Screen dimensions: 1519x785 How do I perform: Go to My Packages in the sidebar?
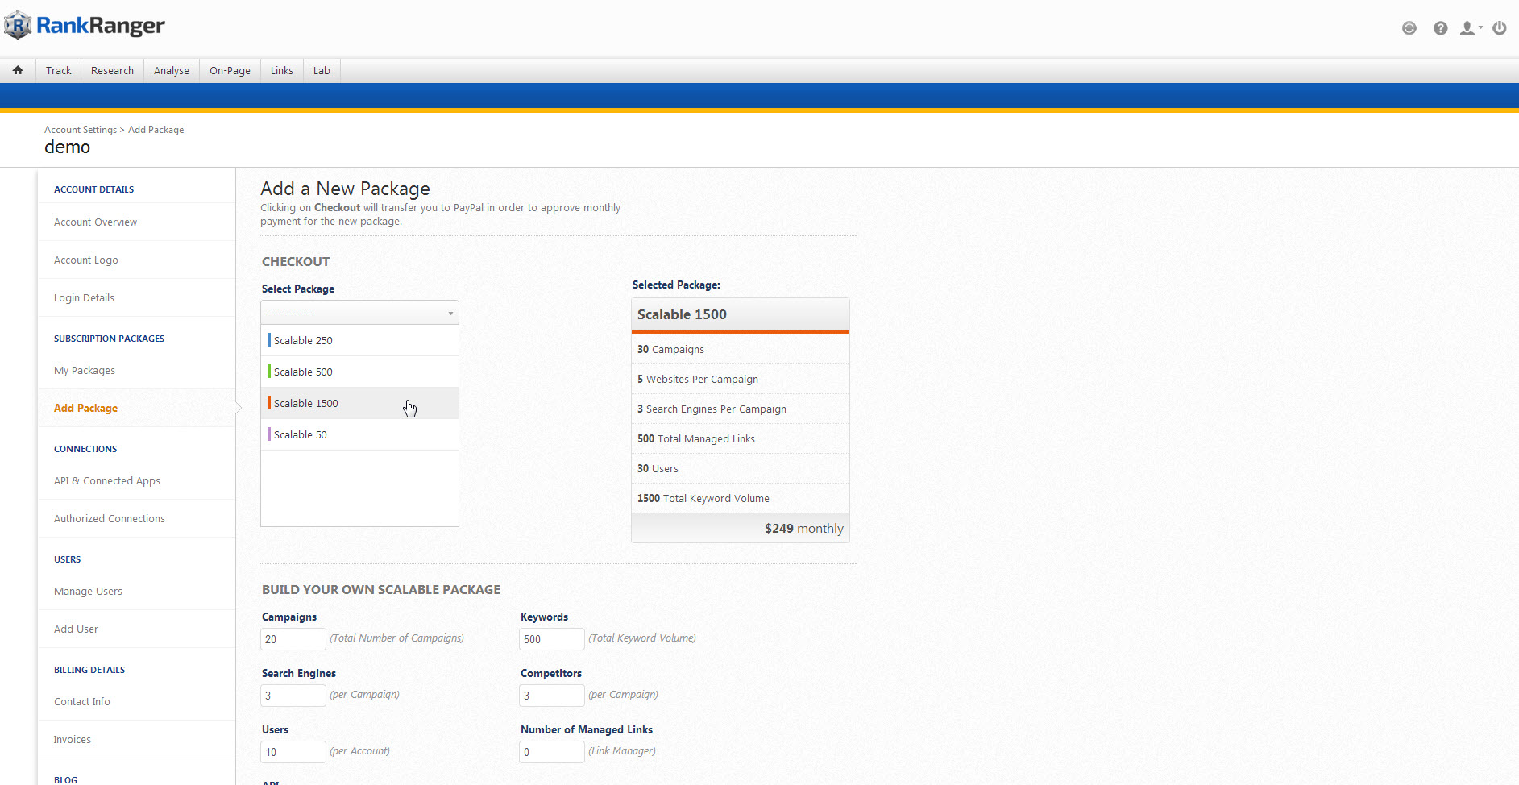tap(85, 371)
